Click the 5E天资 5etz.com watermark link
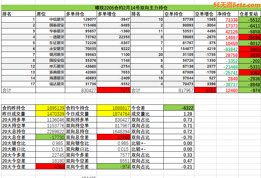 pyautogui.click(x=237, y=5)
